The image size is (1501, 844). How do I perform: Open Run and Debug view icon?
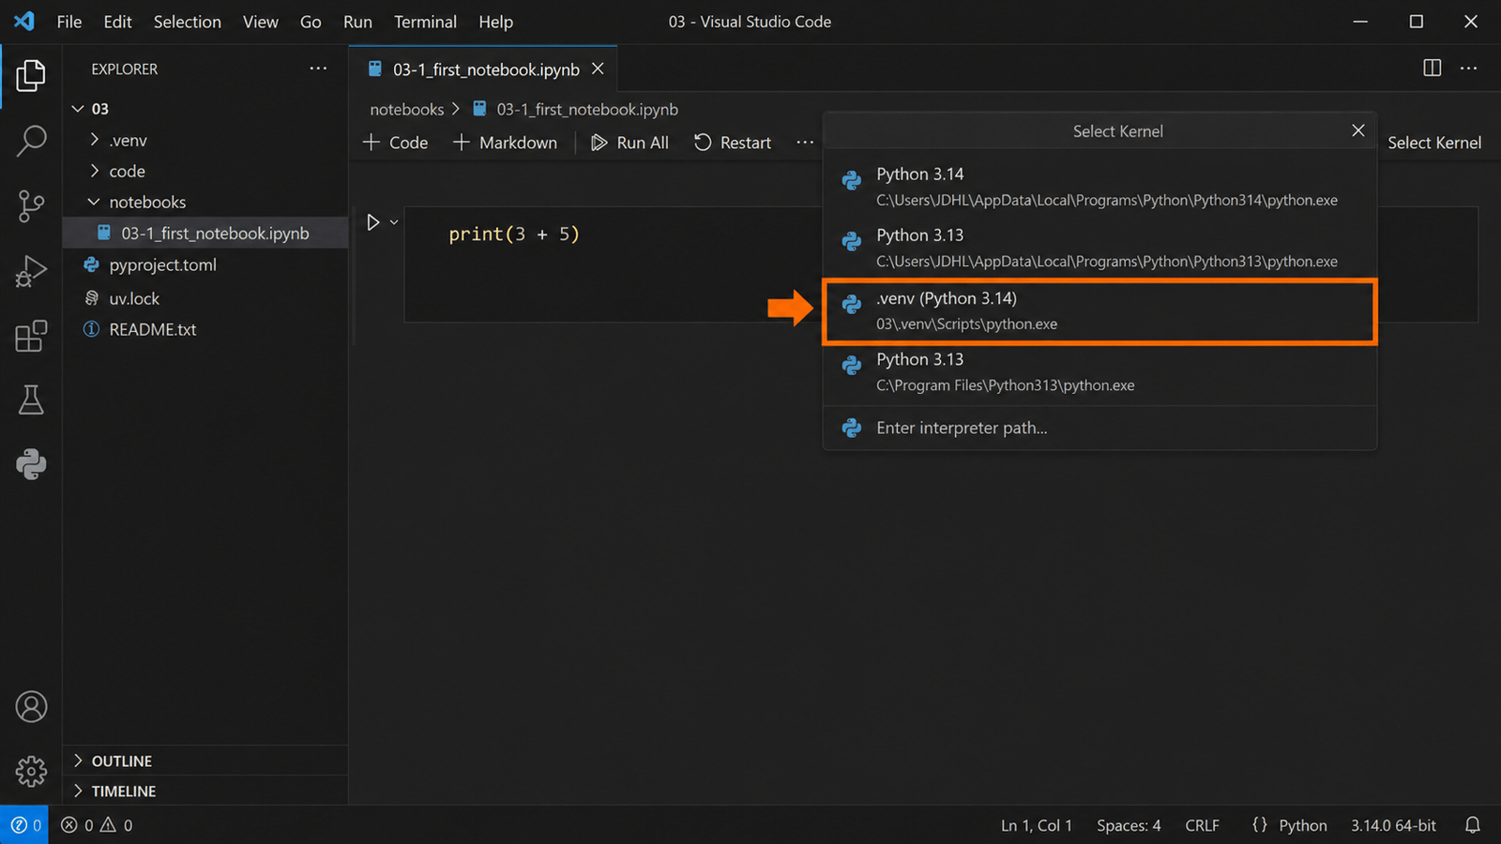point(31,271)
